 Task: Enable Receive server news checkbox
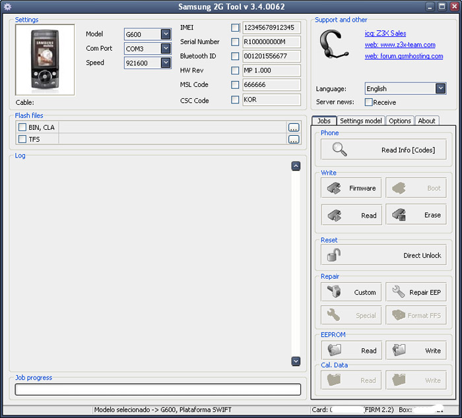(368, 102)
